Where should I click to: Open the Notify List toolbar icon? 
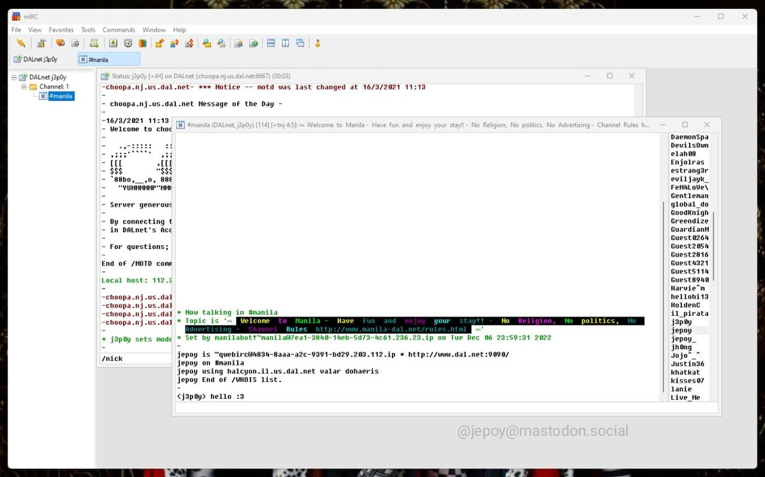[x=238, y=43]
